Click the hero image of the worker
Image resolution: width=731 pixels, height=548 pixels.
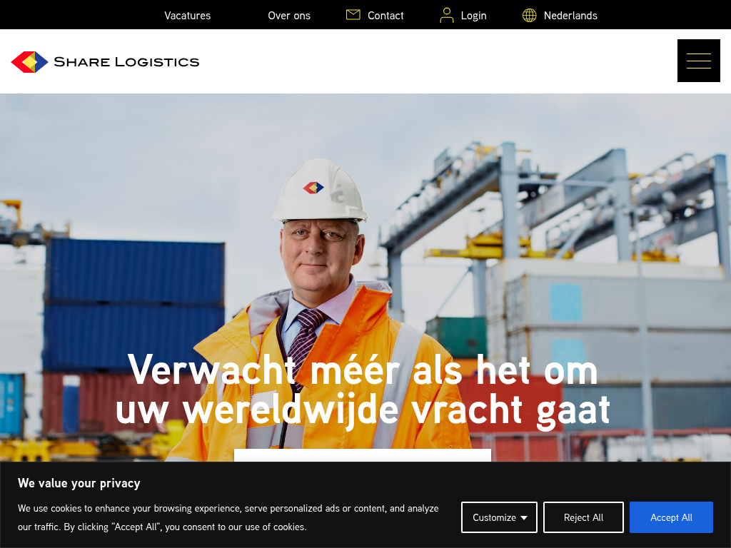pyautogui.click(x=365, y=278)
